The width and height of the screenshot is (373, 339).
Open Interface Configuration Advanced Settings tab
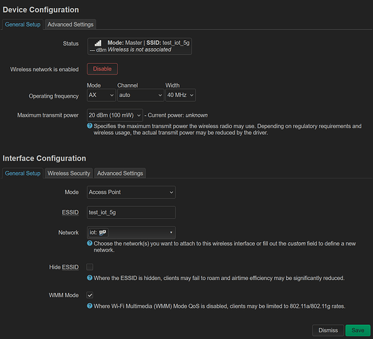pyautogui.click(x=120, y=174)
